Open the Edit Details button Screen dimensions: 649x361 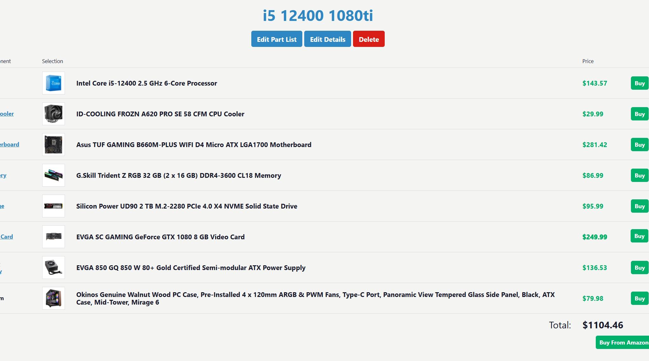click(328, 39)
